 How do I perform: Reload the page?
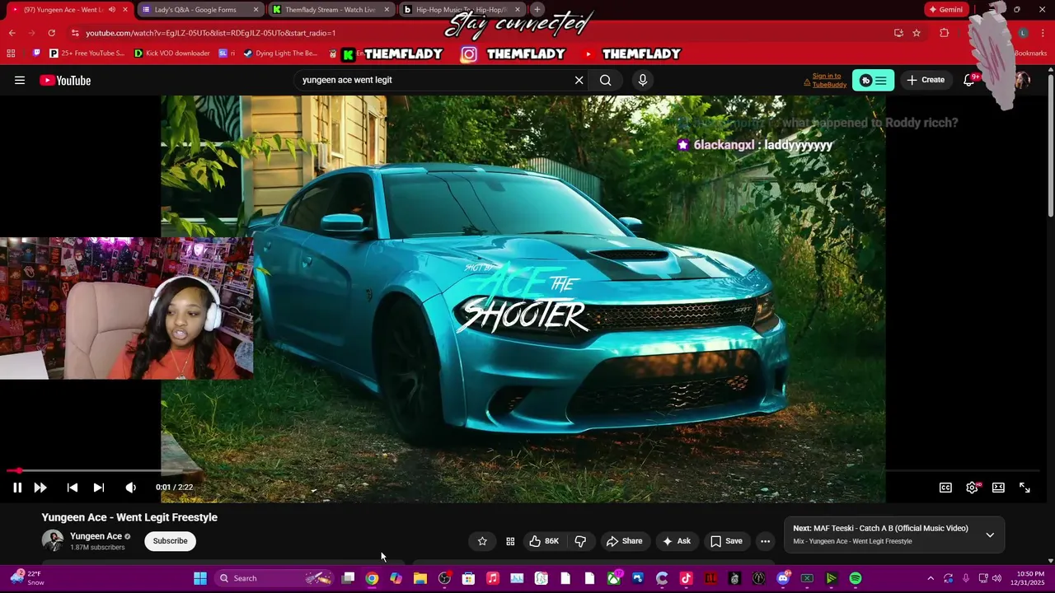(x=51, y=33)
